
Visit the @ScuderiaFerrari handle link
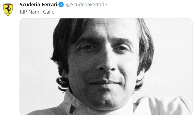(85, 5)
